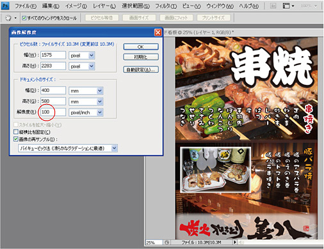Open the ウィンドウ menu
The width and height of the screenshot is (324, 249).
pos(220,6)
